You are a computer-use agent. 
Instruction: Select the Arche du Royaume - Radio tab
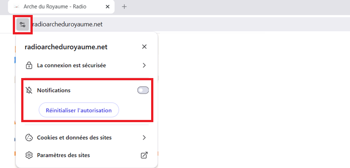point(61,7)
